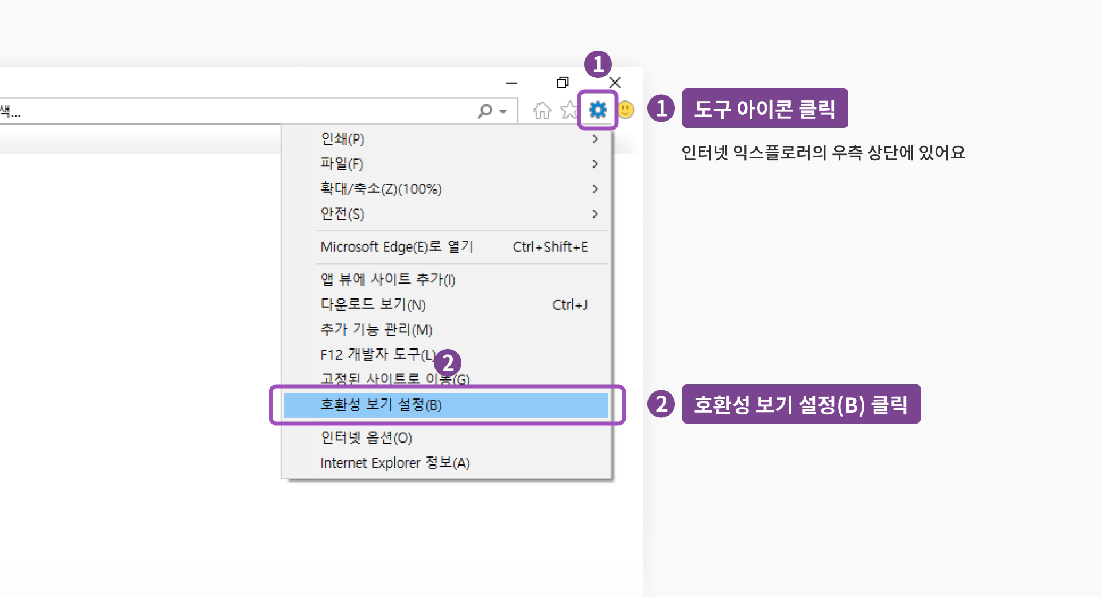Click the Home icon
This screenshot has height=597, width=1102.
[541, 111]
